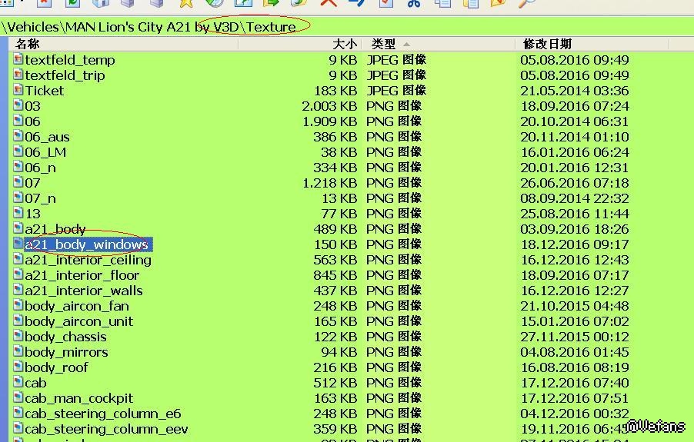Select the file named 07
The height and width of the screenshot is (442, 694).
click(32, 182)
